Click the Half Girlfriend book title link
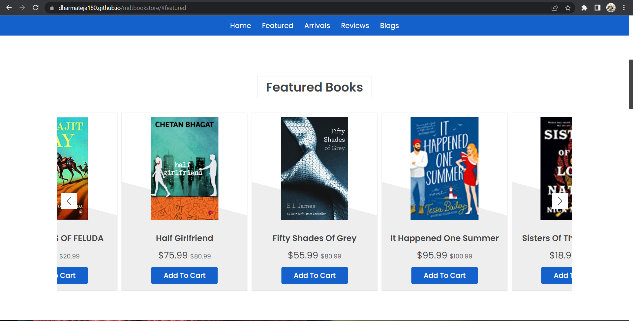 click(x=184, y=238)
